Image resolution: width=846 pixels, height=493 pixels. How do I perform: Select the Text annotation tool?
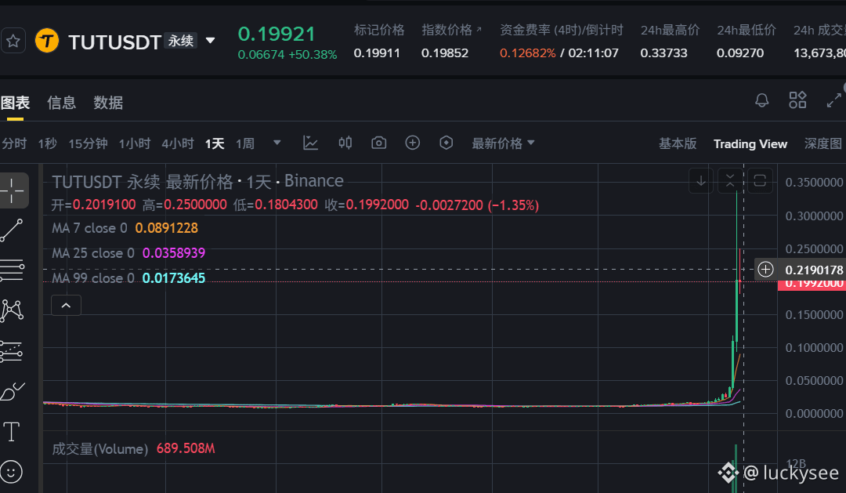[11, 432]
